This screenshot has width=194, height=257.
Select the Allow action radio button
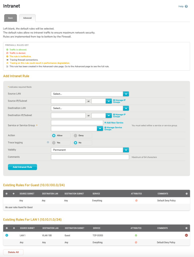click(53, 135)
